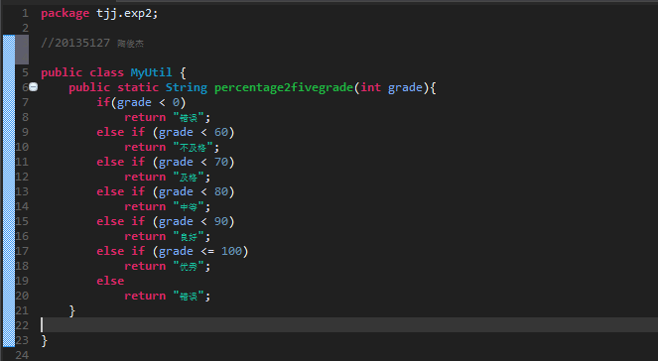Click line number 5 in gutter

point(25,72)
